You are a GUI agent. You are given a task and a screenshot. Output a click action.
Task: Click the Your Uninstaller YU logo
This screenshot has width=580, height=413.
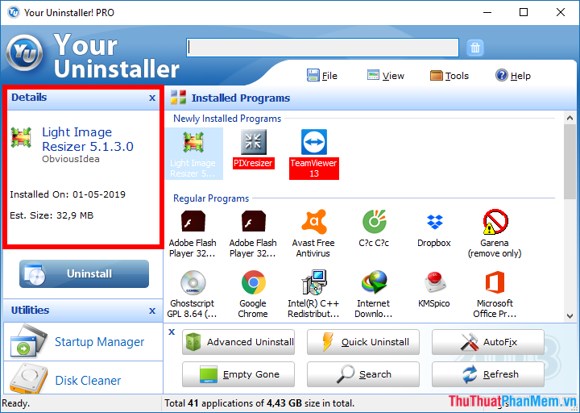pyautogui.click(x=24, y=52)
